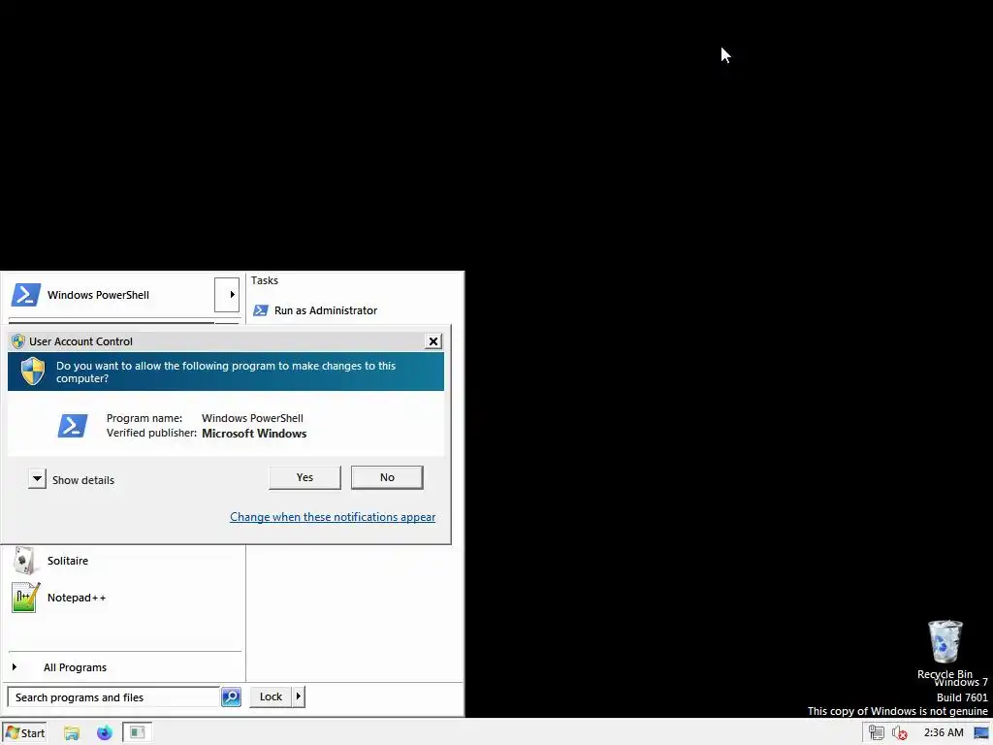Focus the Search programs and files box
The width and height of the screenshot is (993, 745).
pyautogui.click(x=113, y=696)
